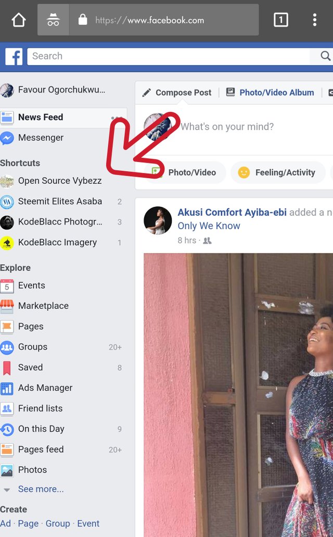Open the Events calendar icon

(7, 286)
